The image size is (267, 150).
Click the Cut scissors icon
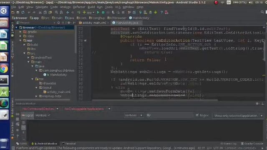[x=40, y=12]
